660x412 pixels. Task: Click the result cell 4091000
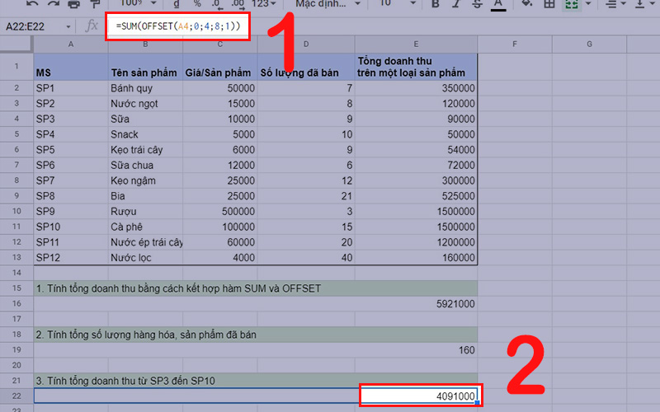click(420, 396)
